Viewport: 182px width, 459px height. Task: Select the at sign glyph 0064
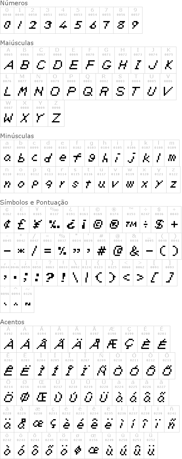tap(118, 246)
